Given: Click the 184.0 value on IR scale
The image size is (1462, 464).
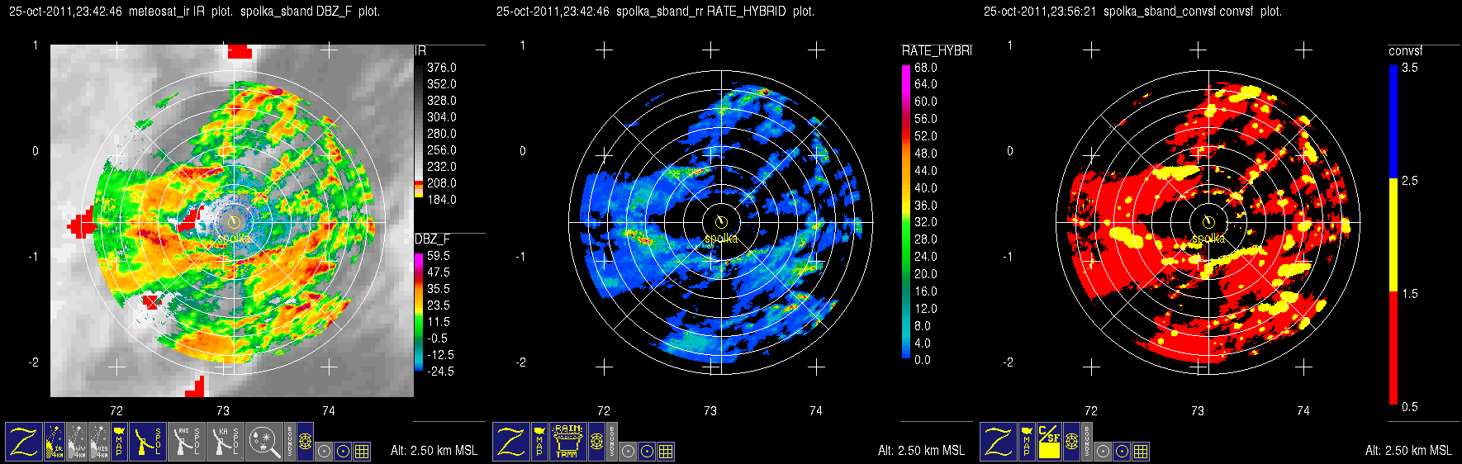Looking at the screenshot, I should 442,200.
